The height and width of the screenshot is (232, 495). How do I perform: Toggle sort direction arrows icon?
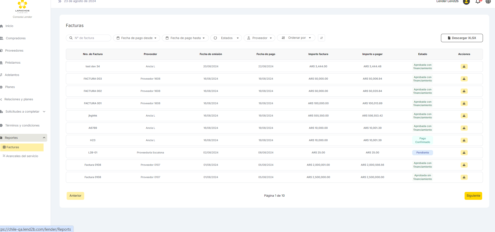tap(321, 38)
